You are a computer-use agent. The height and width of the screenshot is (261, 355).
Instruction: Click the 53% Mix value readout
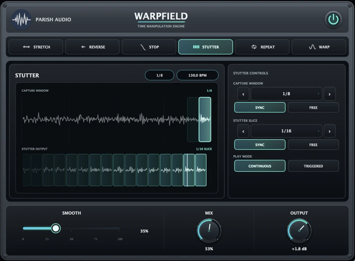click(x=209, y=249)
